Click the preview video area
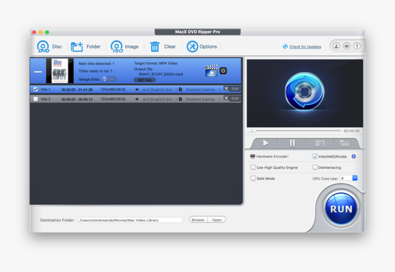Viewport: 395px width, 272px height. coord(305,94)
